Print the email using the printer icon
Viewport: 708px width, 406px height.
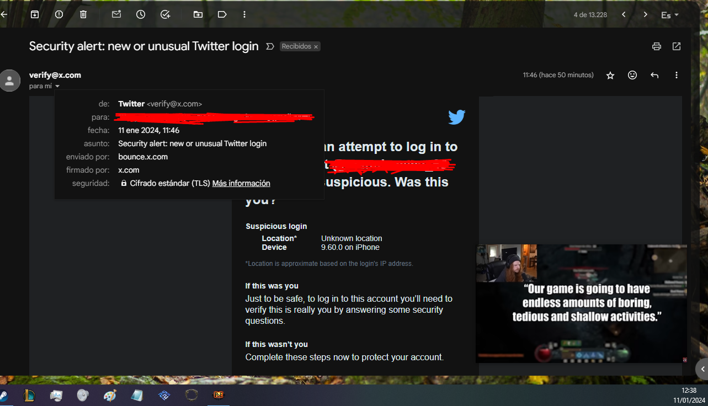pos(656,46)
